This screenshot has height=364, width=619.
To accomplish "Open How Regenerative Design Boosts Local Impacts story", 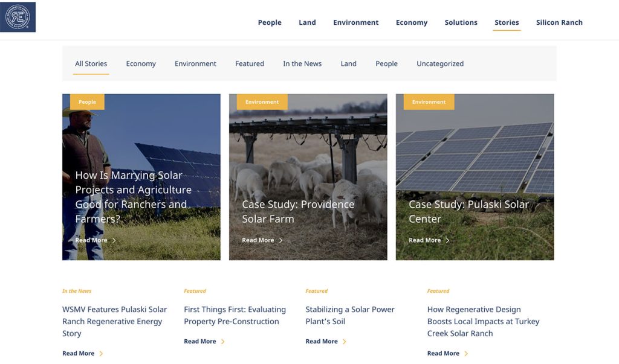I will point(483,321).
